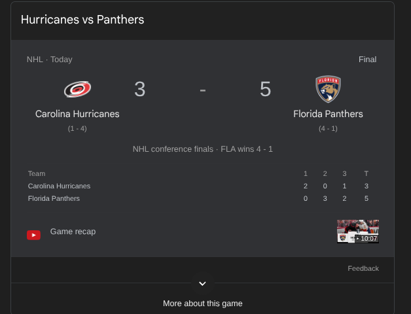Click the Carolina Hurricanes team logo
This screenshot has height=314, width=411.
77,89
